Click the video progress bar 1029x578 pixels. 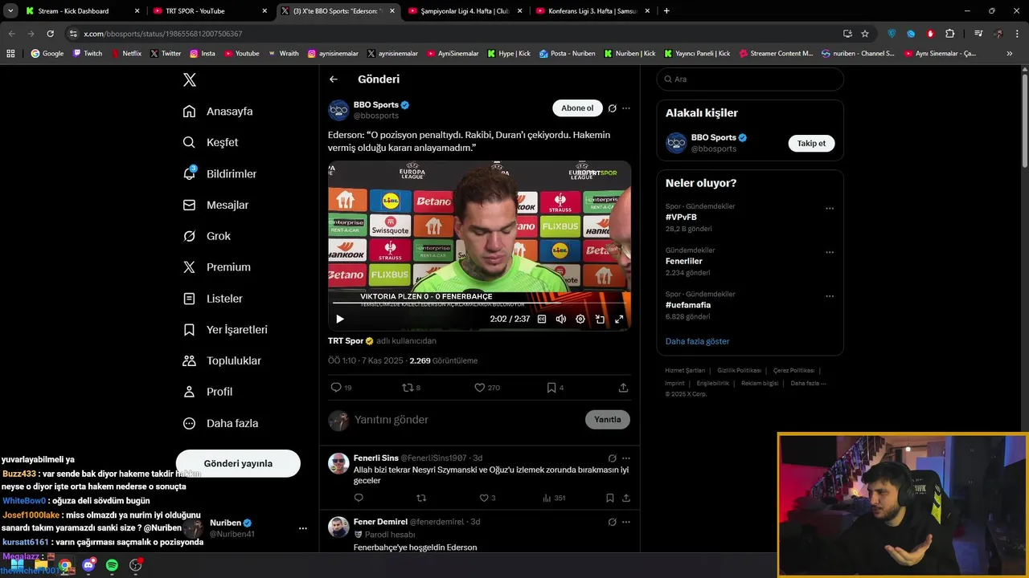point(479,303)
